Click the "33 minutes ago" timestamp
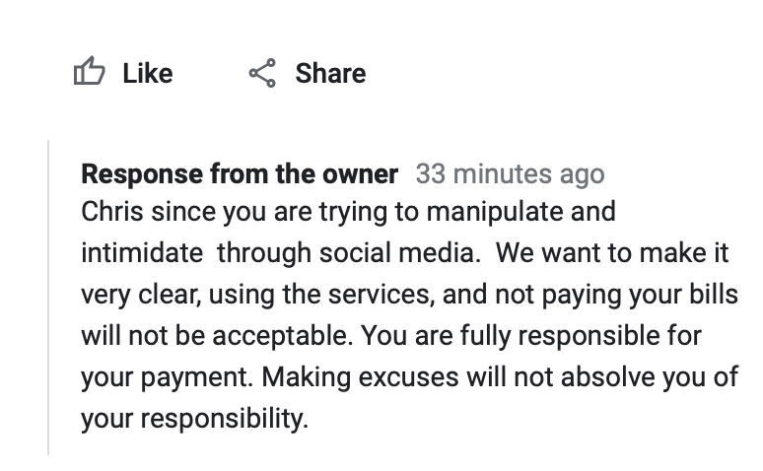Viewport: 763px width, 471px height. pyautogui.click(x=510, y=174)
